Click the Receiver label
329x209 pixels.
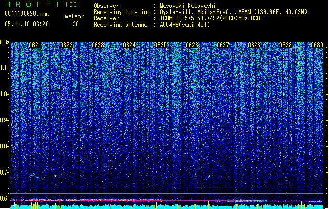click(x=106, y=18)
